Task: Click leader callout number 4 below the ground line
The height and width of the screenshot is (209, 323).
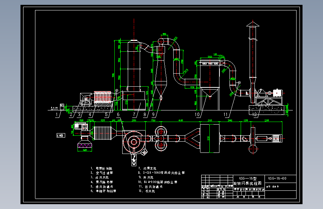Action: [90, 115]
